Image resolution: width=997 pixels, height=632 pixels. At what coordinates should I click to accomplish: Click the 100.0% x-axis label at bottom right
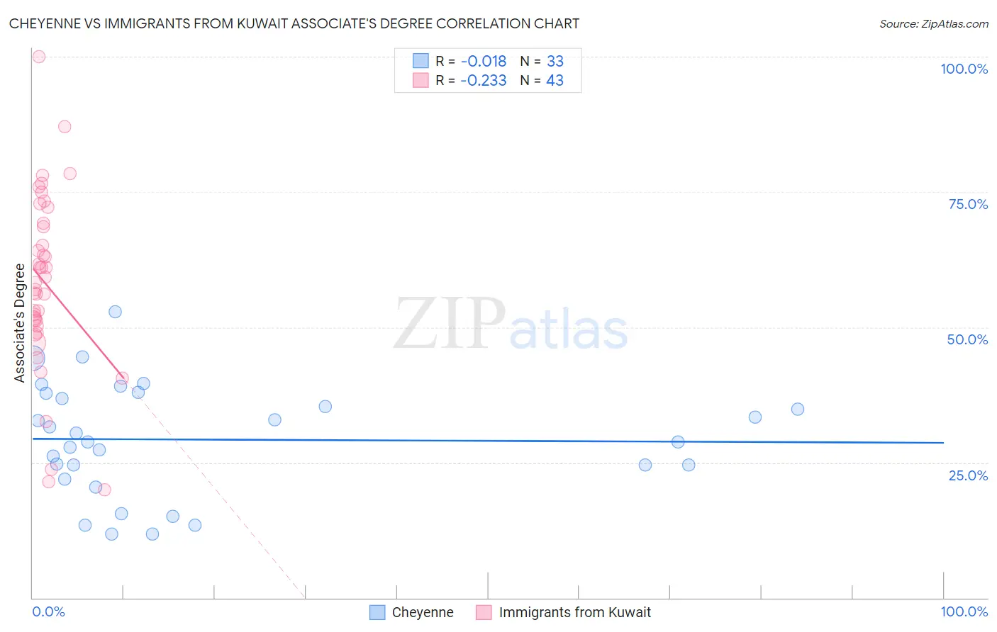[964, 611]
